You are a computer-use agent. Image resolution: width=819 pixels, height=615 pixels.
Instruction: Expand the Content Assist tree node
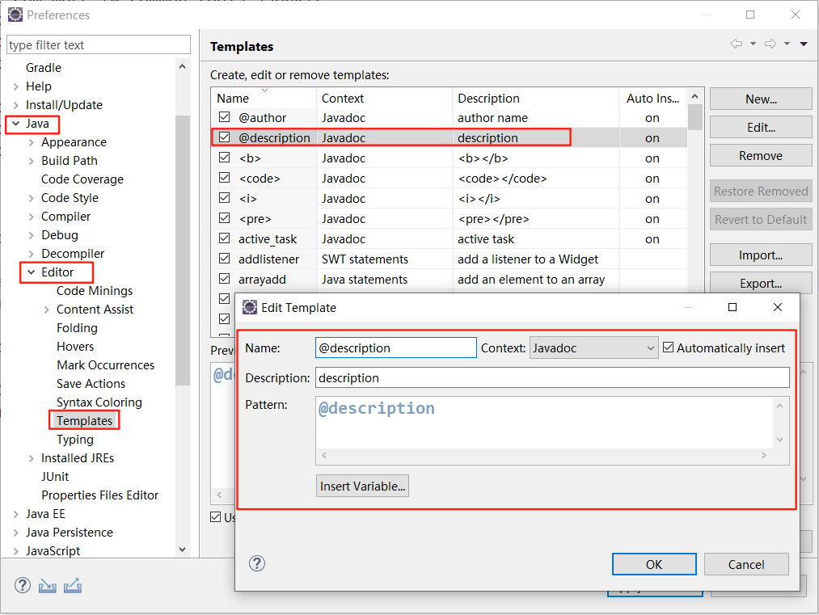46,310
